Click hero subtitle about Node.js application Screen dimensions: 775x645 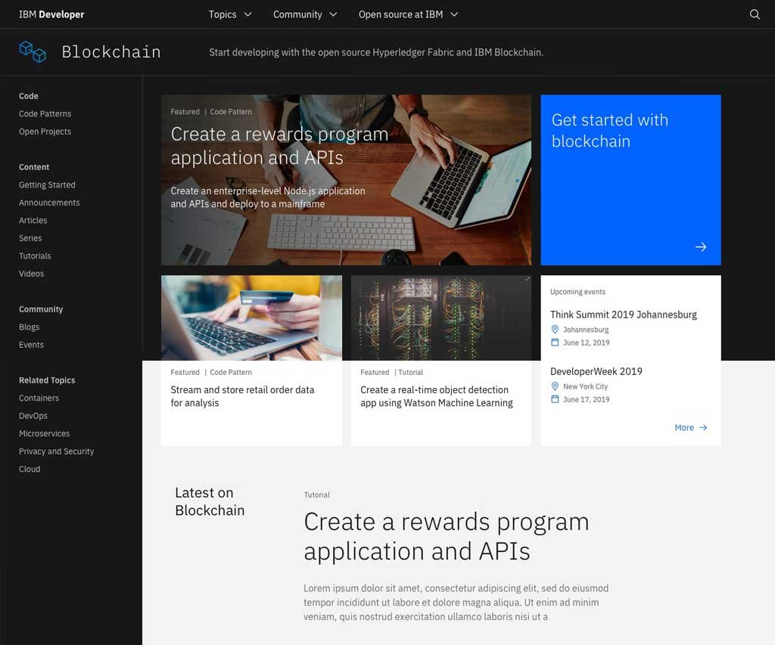click(x=268, y=197)
